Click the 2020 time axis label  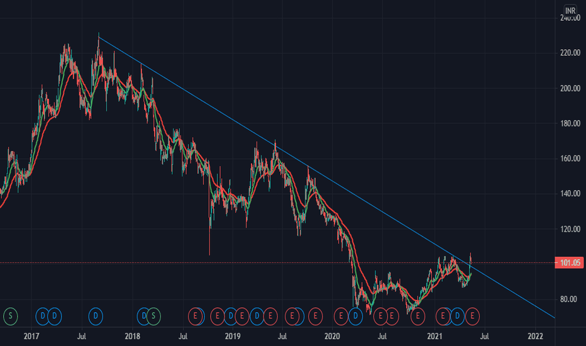point(332,337)
